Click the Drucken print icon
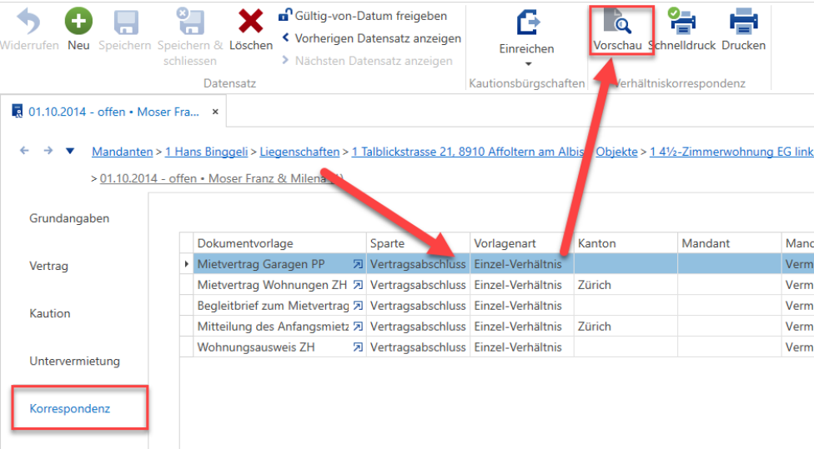Viewport: 814px width, 449px height. [743, 22]
